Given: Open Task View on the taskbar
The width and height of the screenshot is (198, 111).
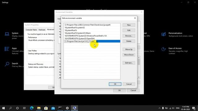Looking at the screenshot, I should click(24, 108).
